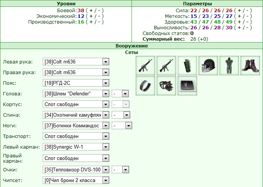Click minus next to Меткость
263x187 pixels.
tap(247, 16)
